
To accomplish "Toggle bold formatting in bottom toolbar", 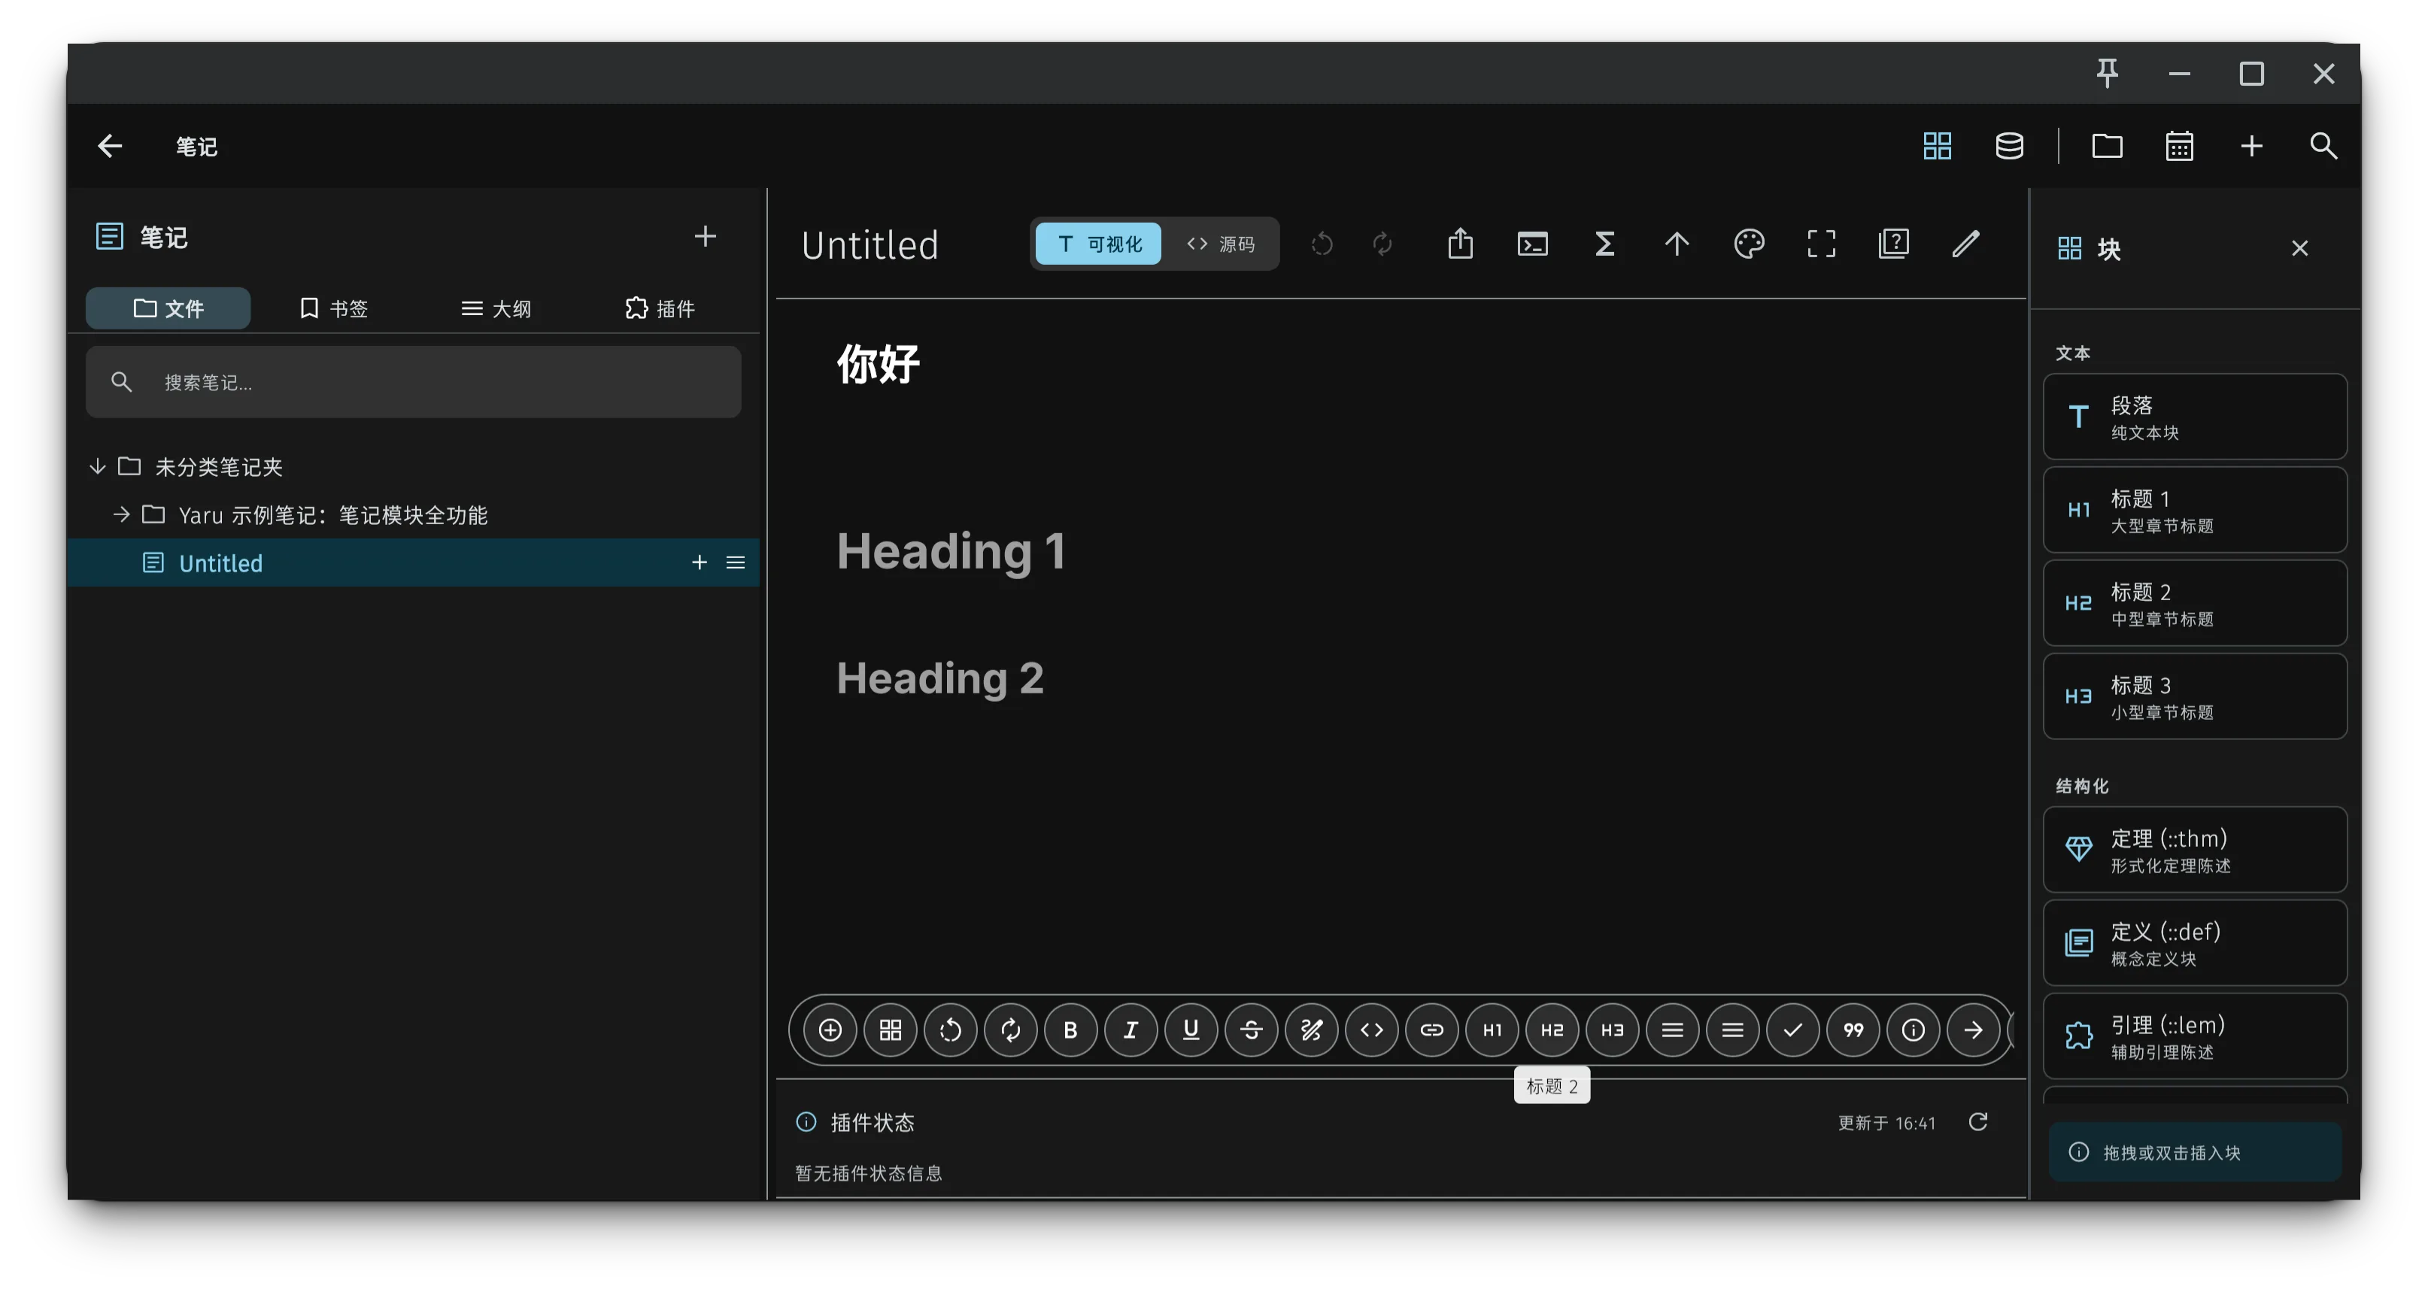I will [1071, 1030].
